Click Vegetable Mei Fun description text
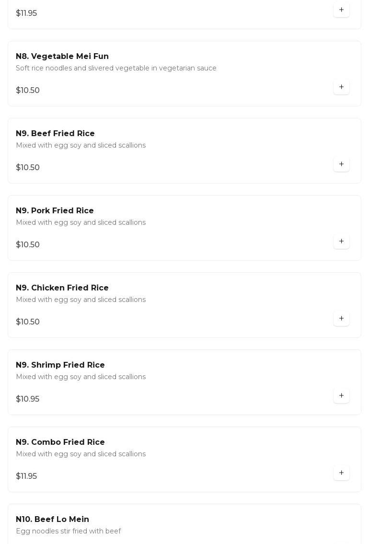The image size is (369, 544). click(116, 68)
